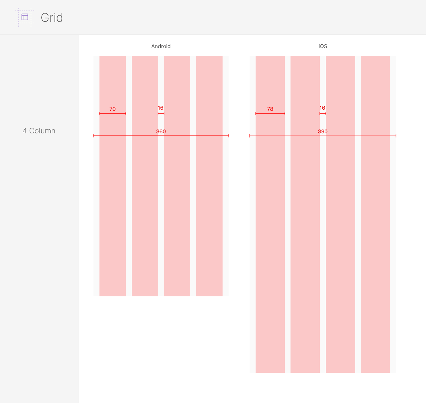Click the Android 16 gutter measurement
Image resolution: width=426 pixels, height=403 pixels.
161,108
